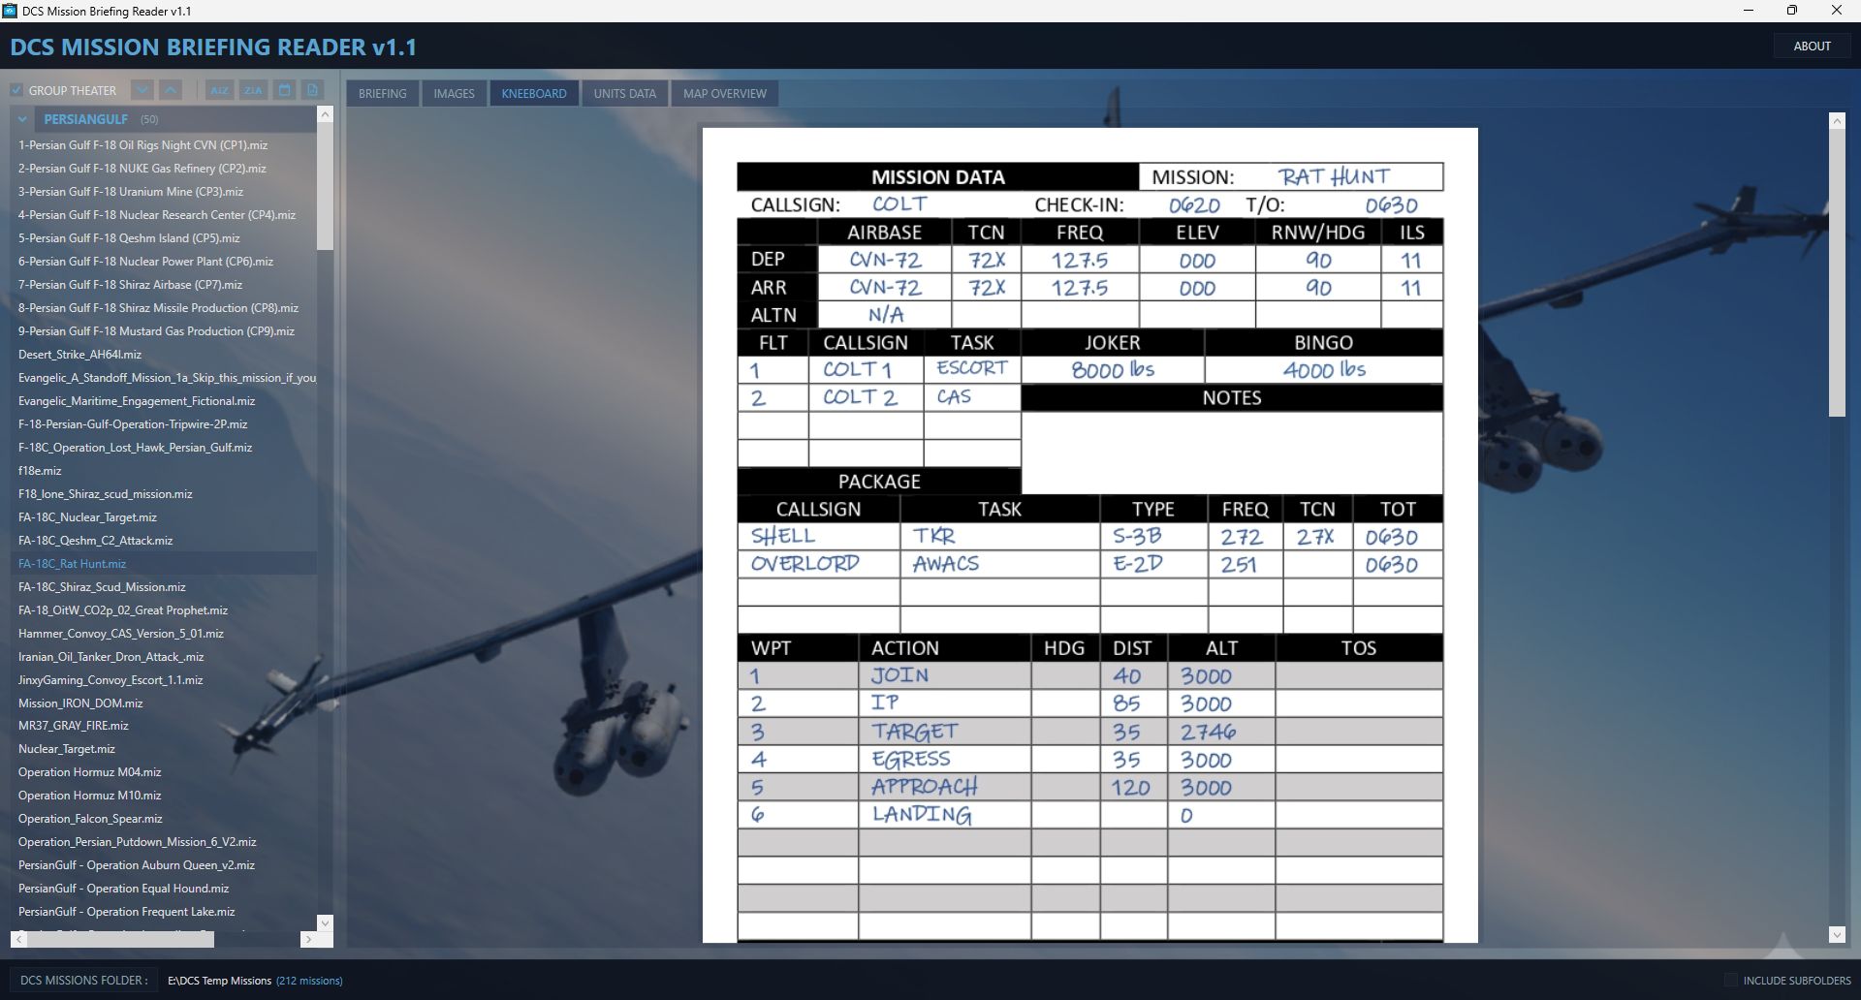
Task: Select FA-18C_Shiraz_Scud_Mission.miz in the list
Action: [x=102, y=587]
